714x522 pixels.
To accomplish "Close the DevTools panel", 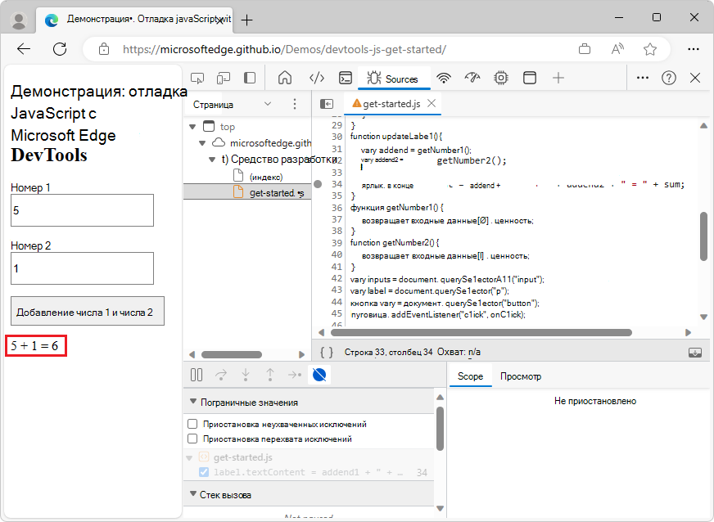I will coord(695,78).
